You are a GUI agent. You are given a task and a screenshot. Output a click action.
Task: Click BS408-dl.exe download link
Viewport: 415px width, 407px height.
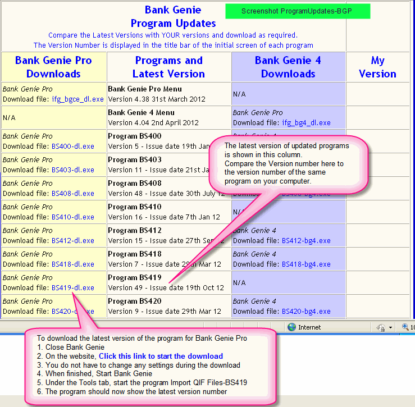[73, 194]
